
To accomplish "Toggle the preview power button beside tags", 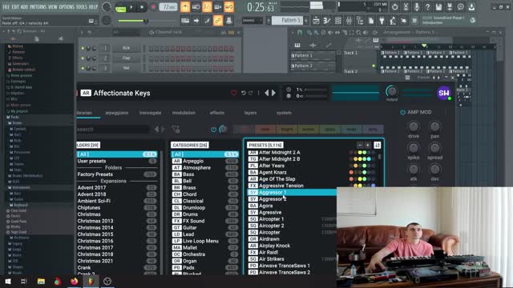I will click(214, 130).
